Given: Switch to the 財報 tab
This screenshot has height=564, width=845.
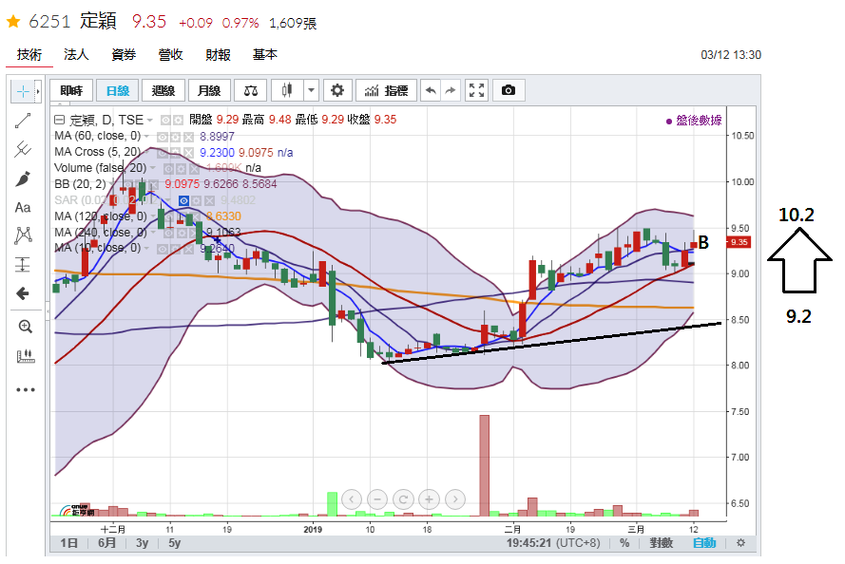Looking at the screenshot, I should pyautogui.click(x=218, y=54).
